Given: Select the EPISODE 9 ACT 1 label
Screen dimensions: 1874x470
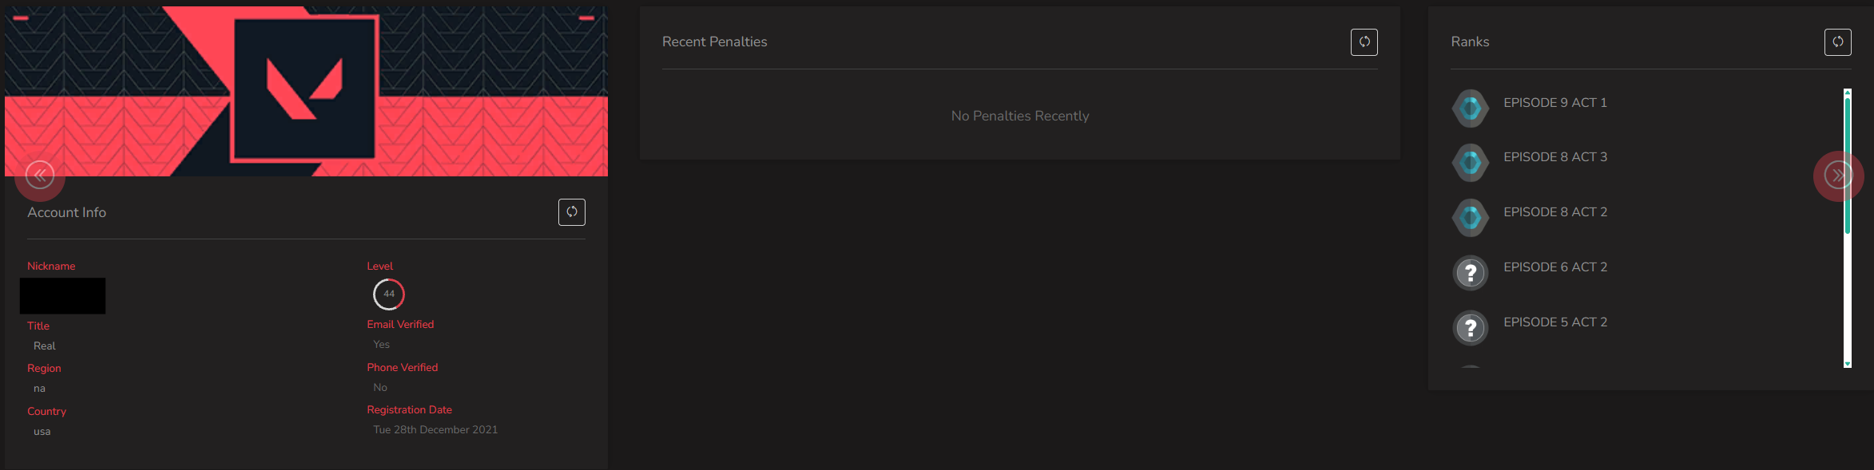Looking at the screenshot, I should 1554,103.
